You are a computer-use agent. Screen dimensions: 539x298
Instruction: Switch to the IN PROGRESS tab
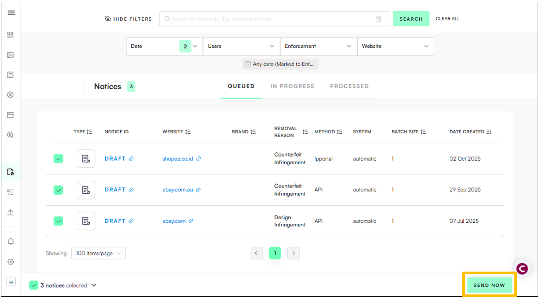coord(292,86)
